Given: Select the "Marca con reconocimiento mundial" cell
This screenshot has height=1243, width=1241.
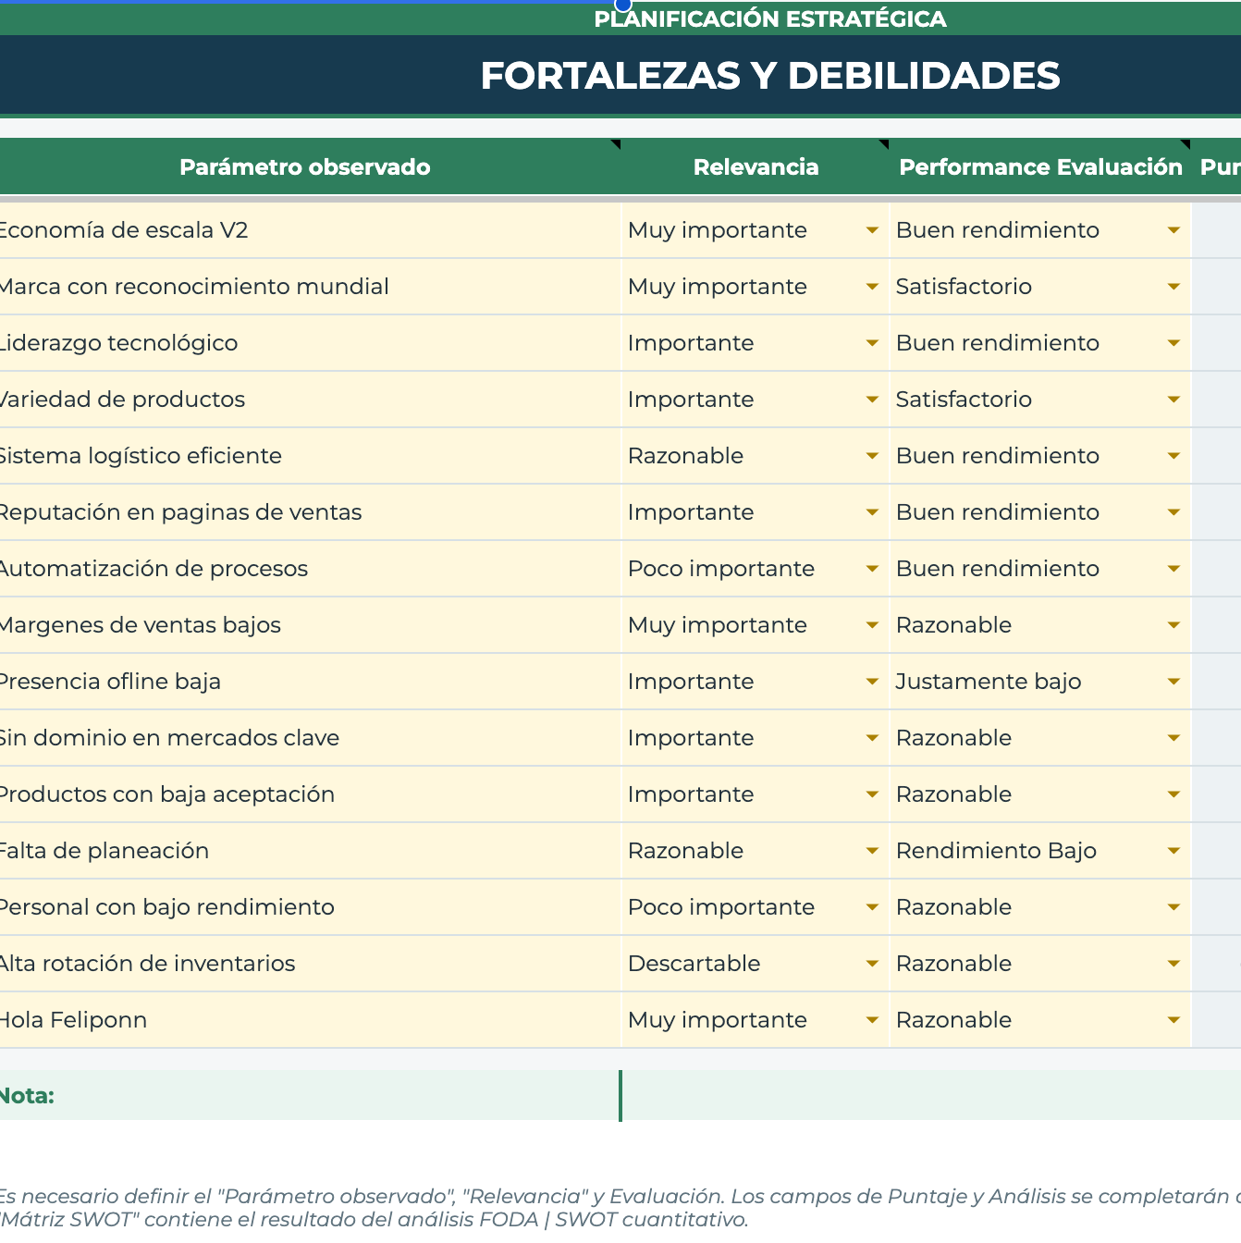Looking at the screenshot, I should click(x=310, y=287).
